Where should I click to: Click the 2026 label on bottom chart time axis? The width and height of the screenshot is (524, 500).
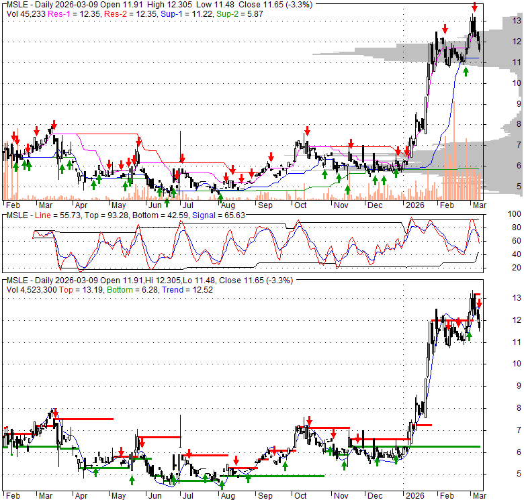click(414, 496)
